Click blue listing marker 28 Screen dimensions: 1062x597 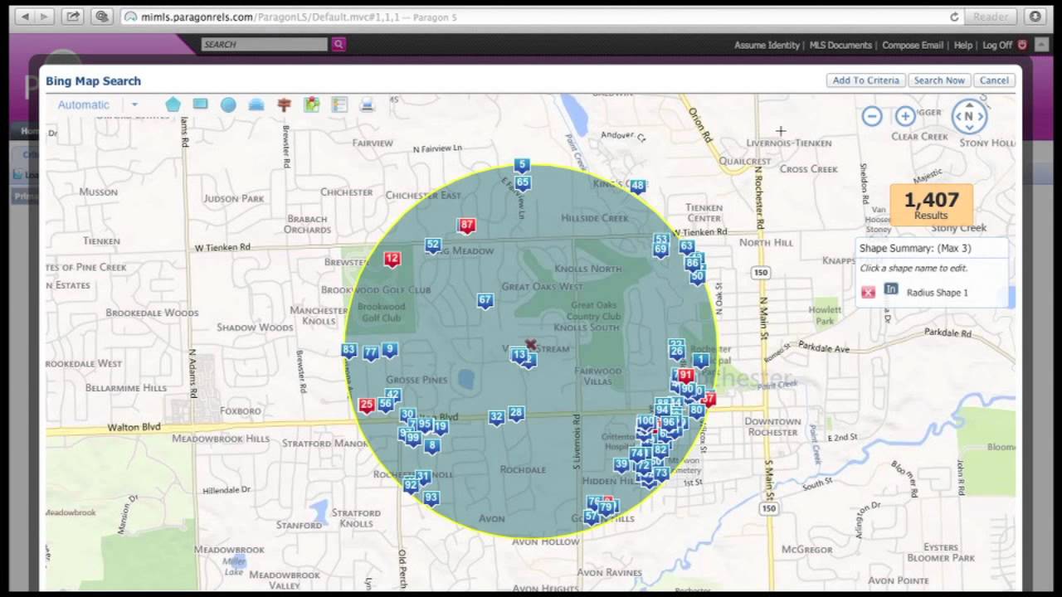pyautogui.click(x=516, y=413)
